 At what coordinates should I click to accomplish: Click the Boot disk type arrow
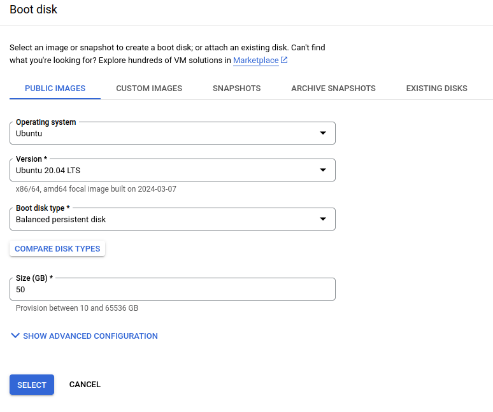point(322,219)
